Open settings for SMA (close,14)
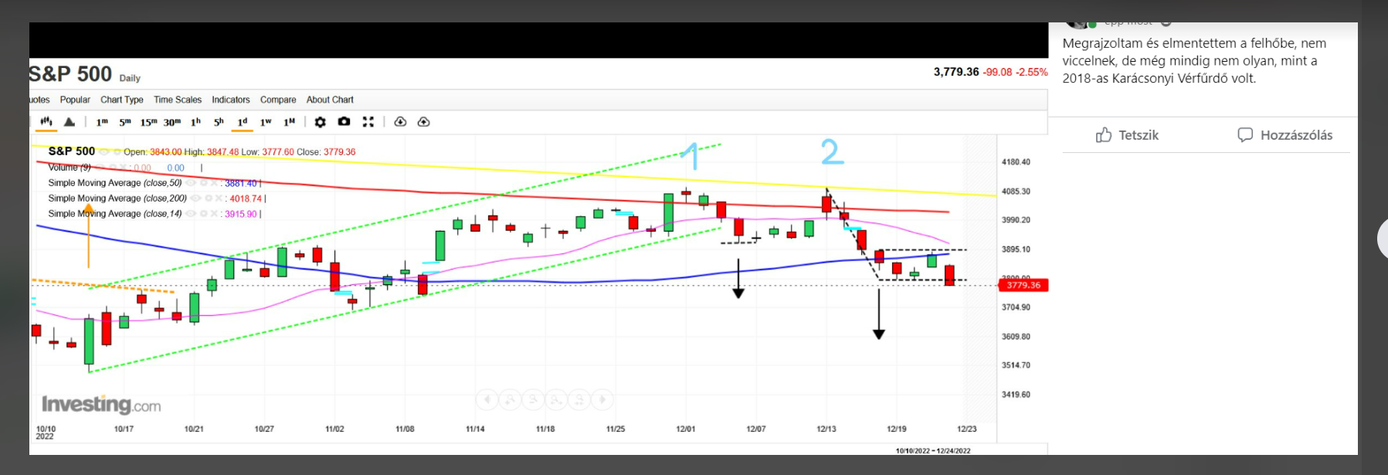This screenshot has height=475, width=1388. click(x=203, y=214)
